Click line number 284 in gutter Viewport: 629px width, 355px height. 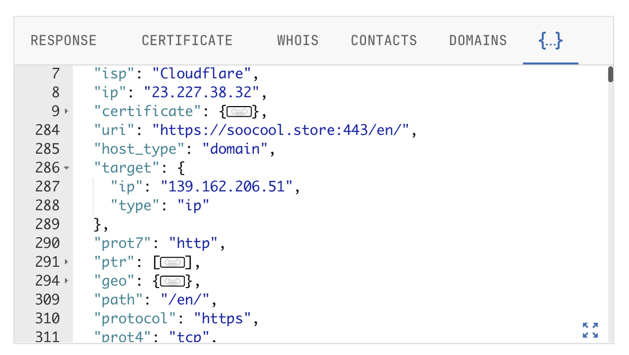tap(48, 130)
